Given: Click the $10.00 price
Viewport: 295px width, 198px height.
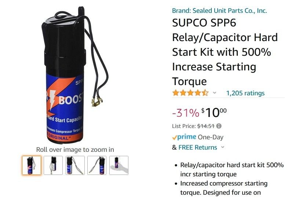Looking at the screenshot, I should pyautogui.click(x=214, y=113).
